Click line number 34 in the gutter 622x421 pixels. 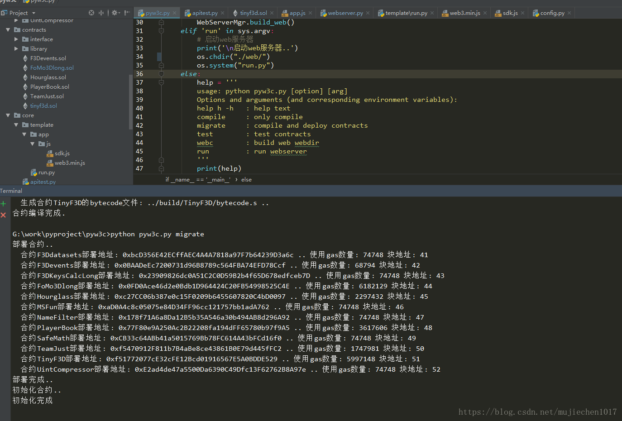139,57
